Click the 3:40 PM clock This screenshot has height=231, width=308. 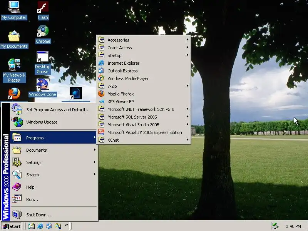(x=293, y=226)
